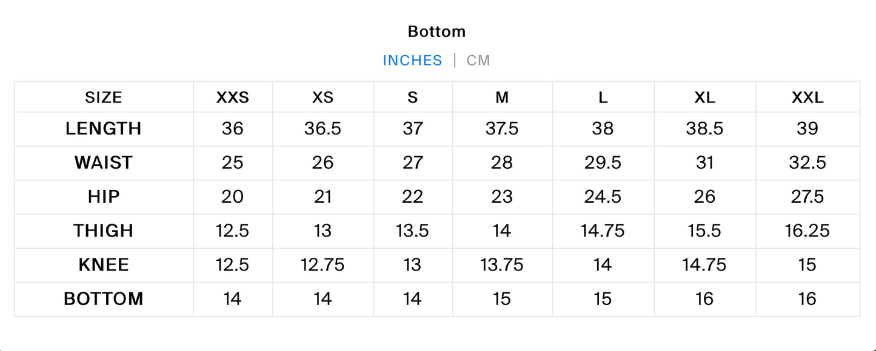Select the XXS size column header
Screen dimensions: 876x351
(233, 97)
